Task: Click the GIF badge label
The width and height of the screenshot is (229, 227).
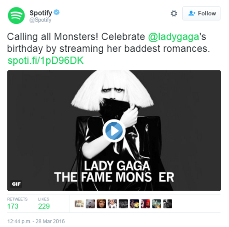Action: [16, 184]
